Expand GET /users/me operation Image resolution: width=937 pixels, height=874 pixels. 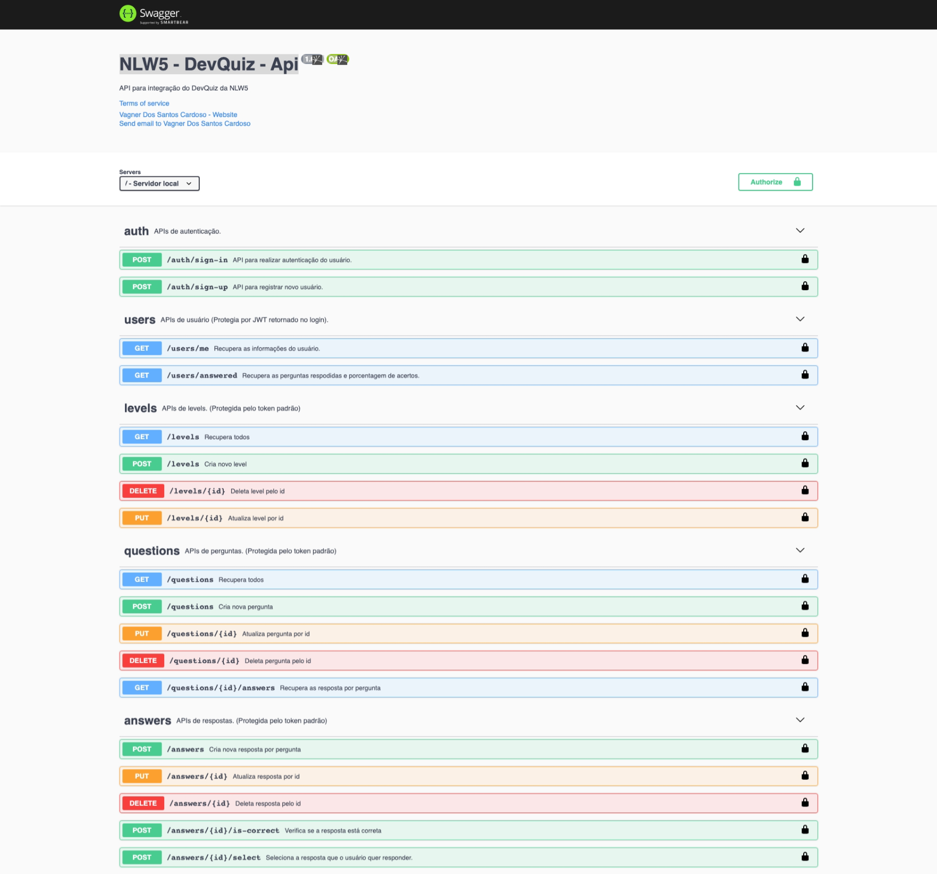pyautogui.click(x=468, y=348)
